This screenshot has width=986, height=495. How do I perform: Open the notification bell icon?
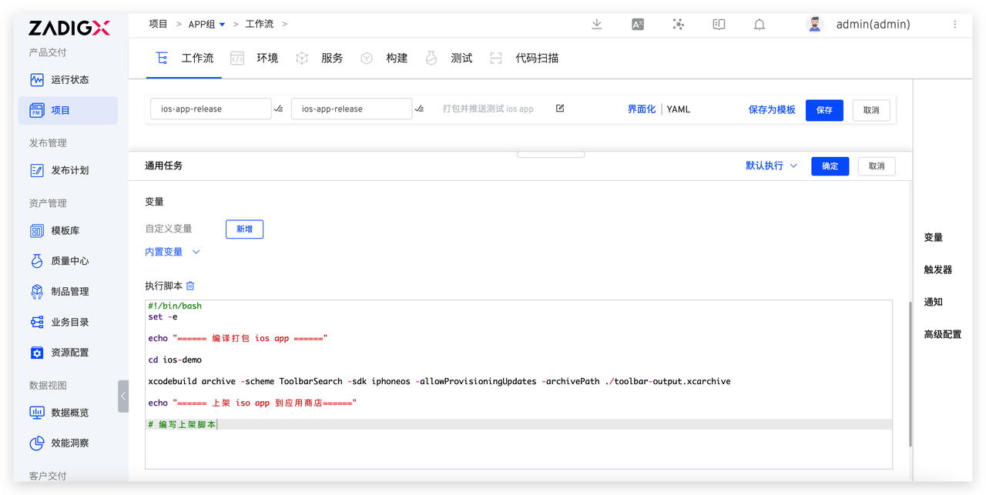[x=759, y=25]
